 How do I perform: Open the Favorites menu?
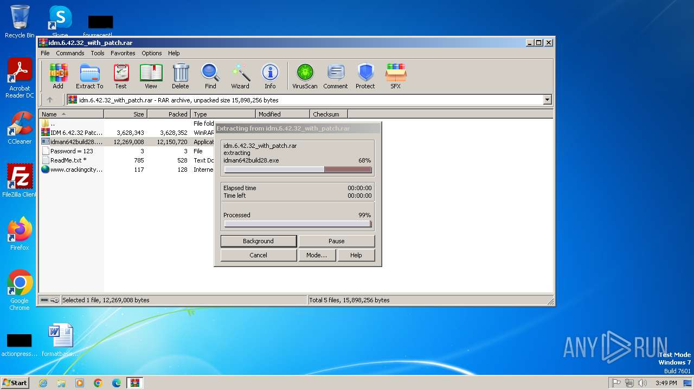[123, 53]
